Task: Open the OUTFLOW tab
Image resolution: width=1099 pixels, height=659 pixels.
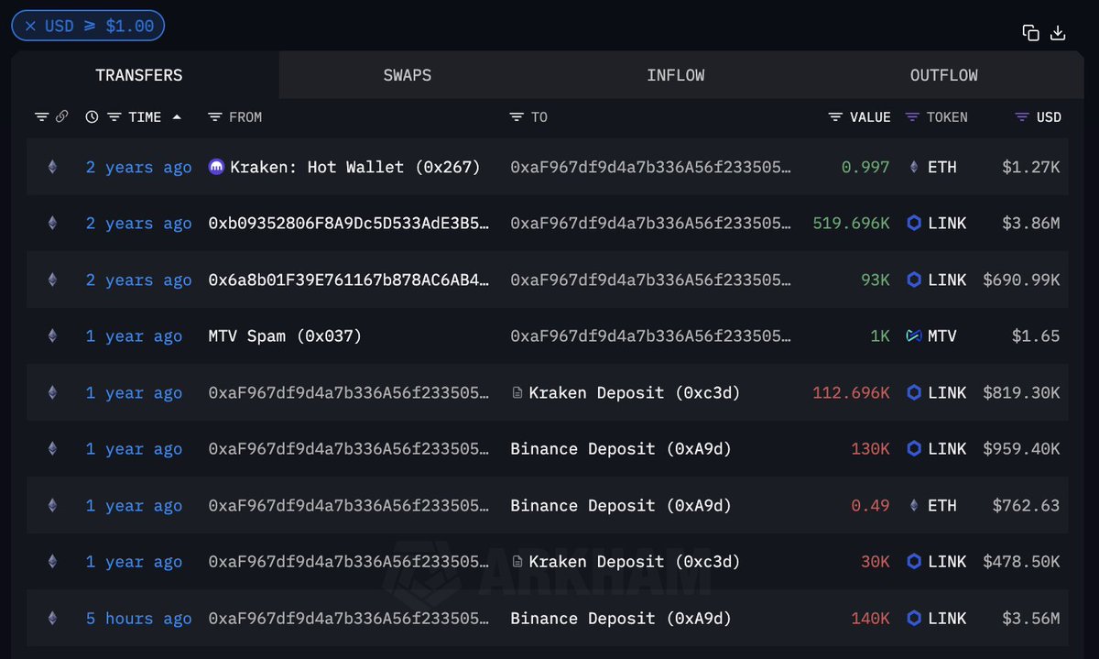Action: pos(944,75)
